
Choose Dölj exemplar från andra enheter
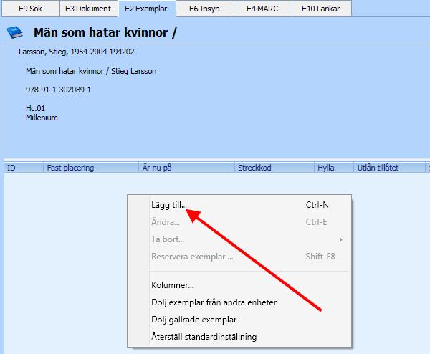[239, 302]
